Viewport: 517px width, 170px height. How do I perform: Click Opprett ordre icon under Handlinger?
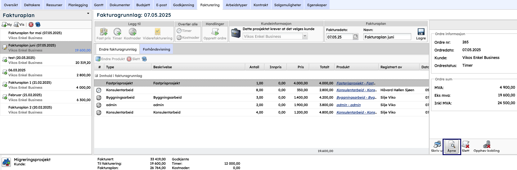(x=215, y=32)
